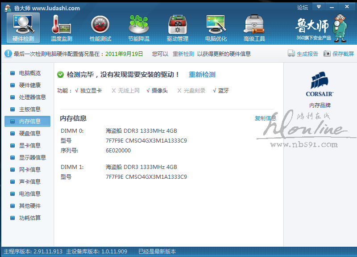The width and height of the screenshot is (357, 257).
Task: Click the 光盘刻录 feature label
Action: coord(194,91)
